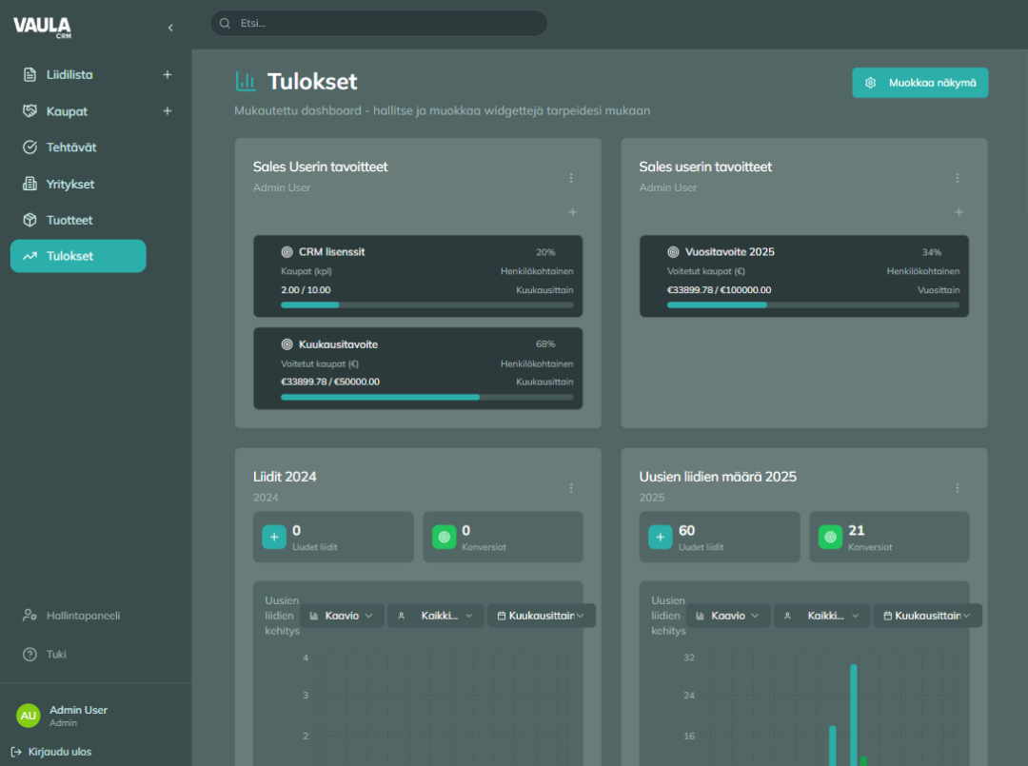Select Tuotteet in the sidebar
The height and width of the screenshot is (766, 1028).
pos(69,220)
